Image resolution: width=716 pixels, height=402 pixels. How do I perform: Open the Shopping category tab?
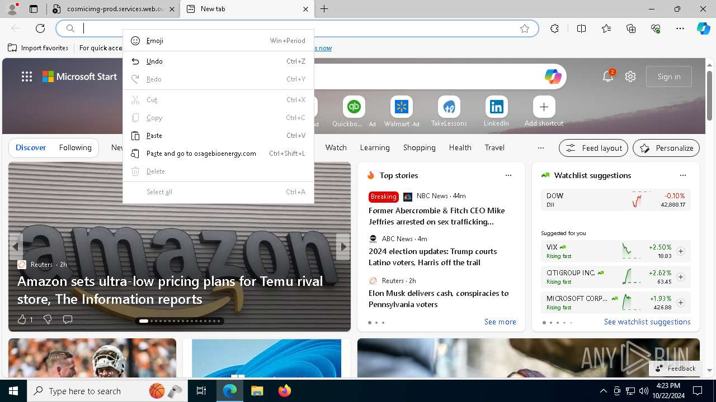point(419,148)
